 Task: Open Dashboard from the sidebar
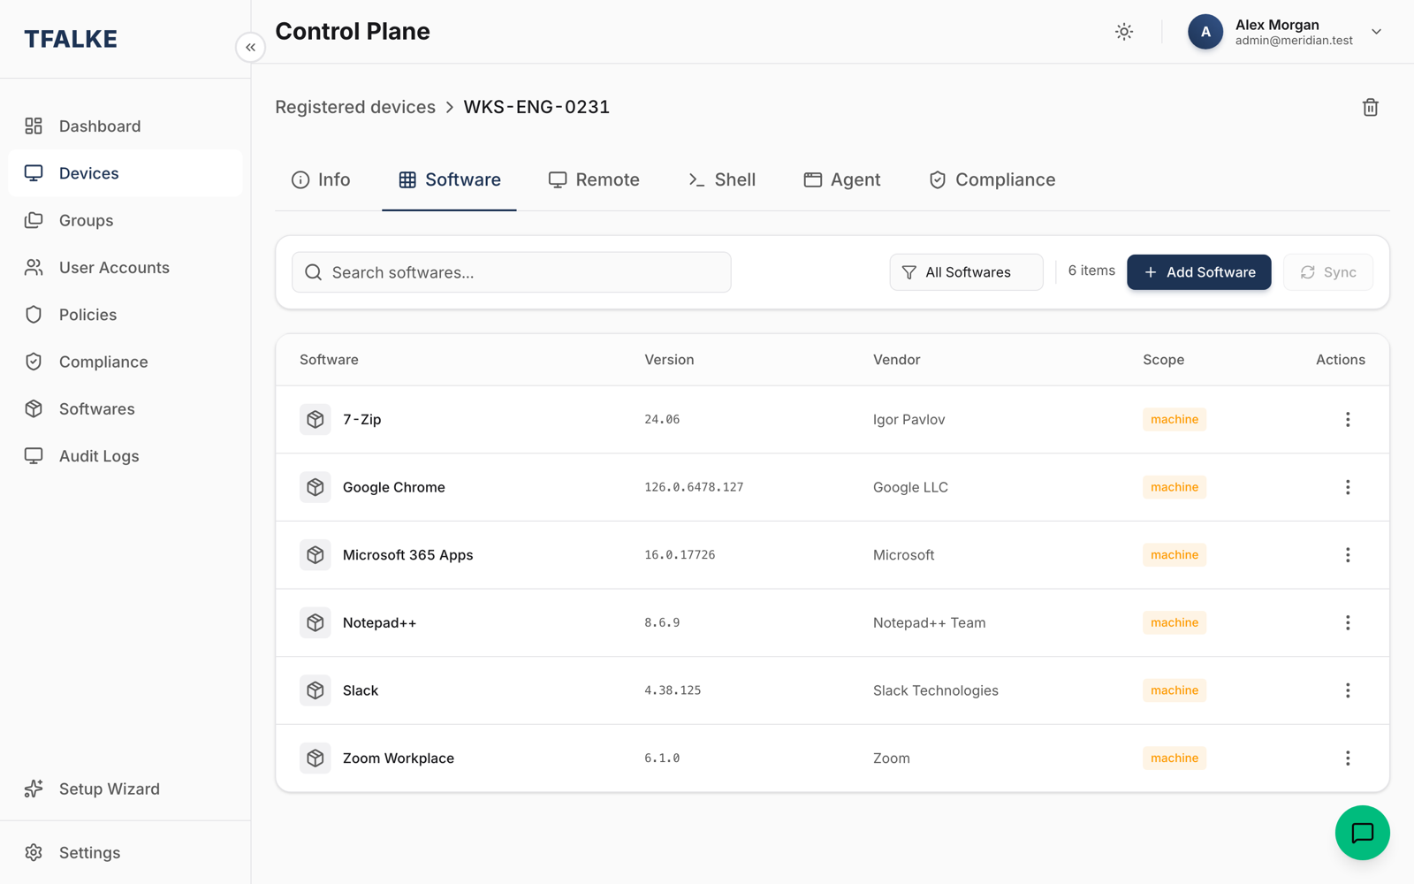125,126
